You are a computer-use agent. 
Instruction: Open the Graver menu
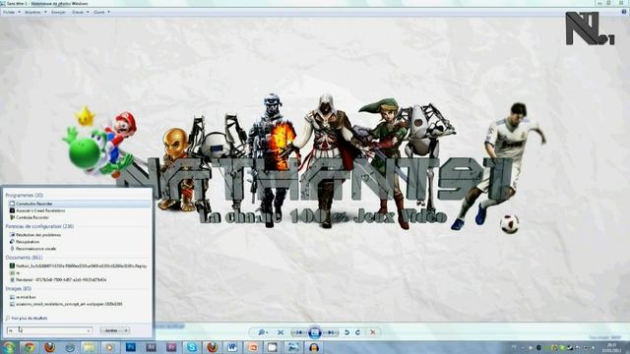click(80, 13)
